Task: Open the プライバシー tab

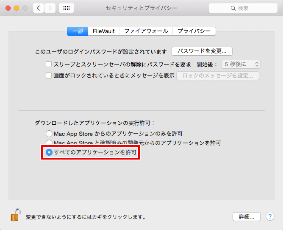Action: pyautogui.click(x=194, y=31)
